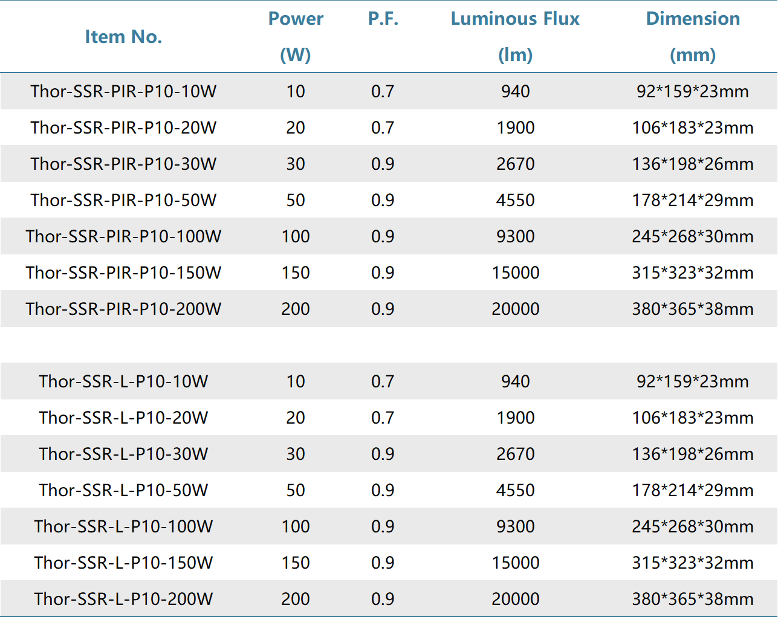Click power 100 in the Thor-SSR-L-P10-100W row
Image resolution: width=778 pixels, height=617 pixels.
click(x=296, y=526)
